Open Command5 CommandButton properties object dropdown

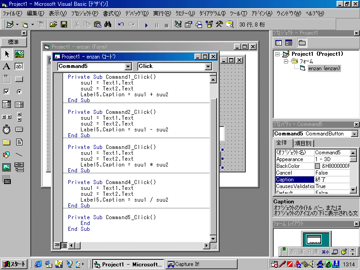(355, 134)
